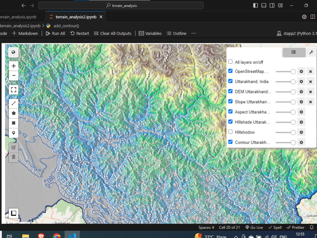Open File Explorer from taskbar
317x238 pixels.
tap(25, 236)
